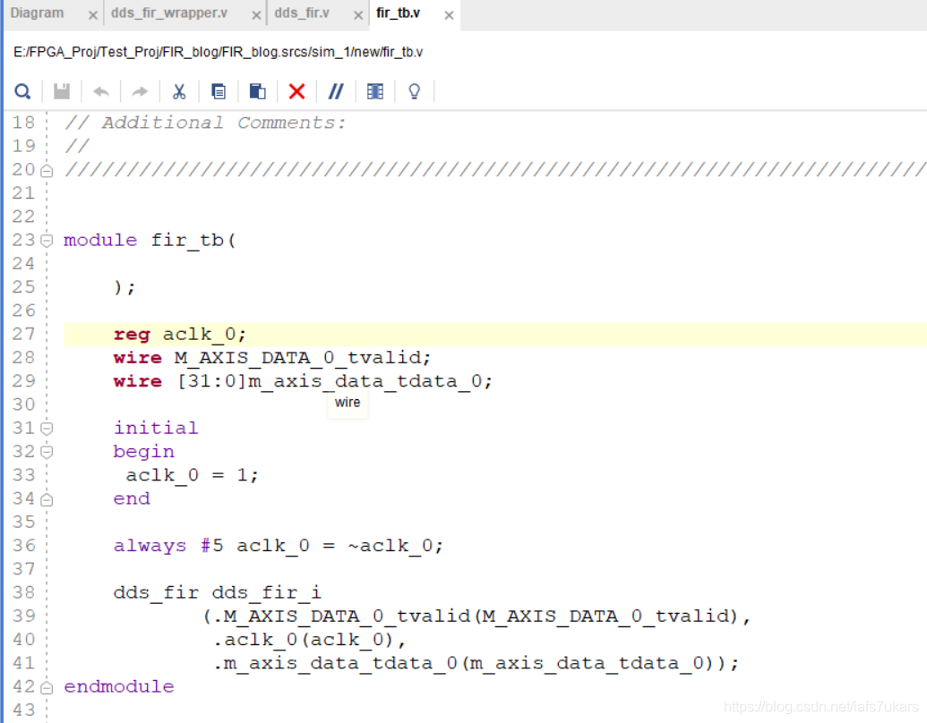Open language templates via the lightbulb icon

point(414,90)
